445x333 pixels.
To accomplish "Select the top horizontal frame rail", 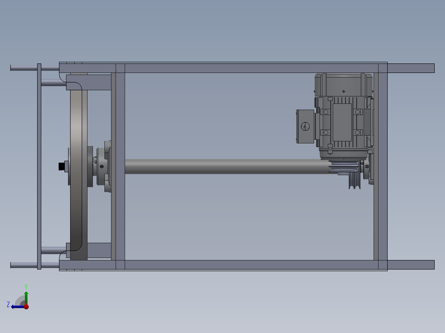I will click(x=247, y=68).
